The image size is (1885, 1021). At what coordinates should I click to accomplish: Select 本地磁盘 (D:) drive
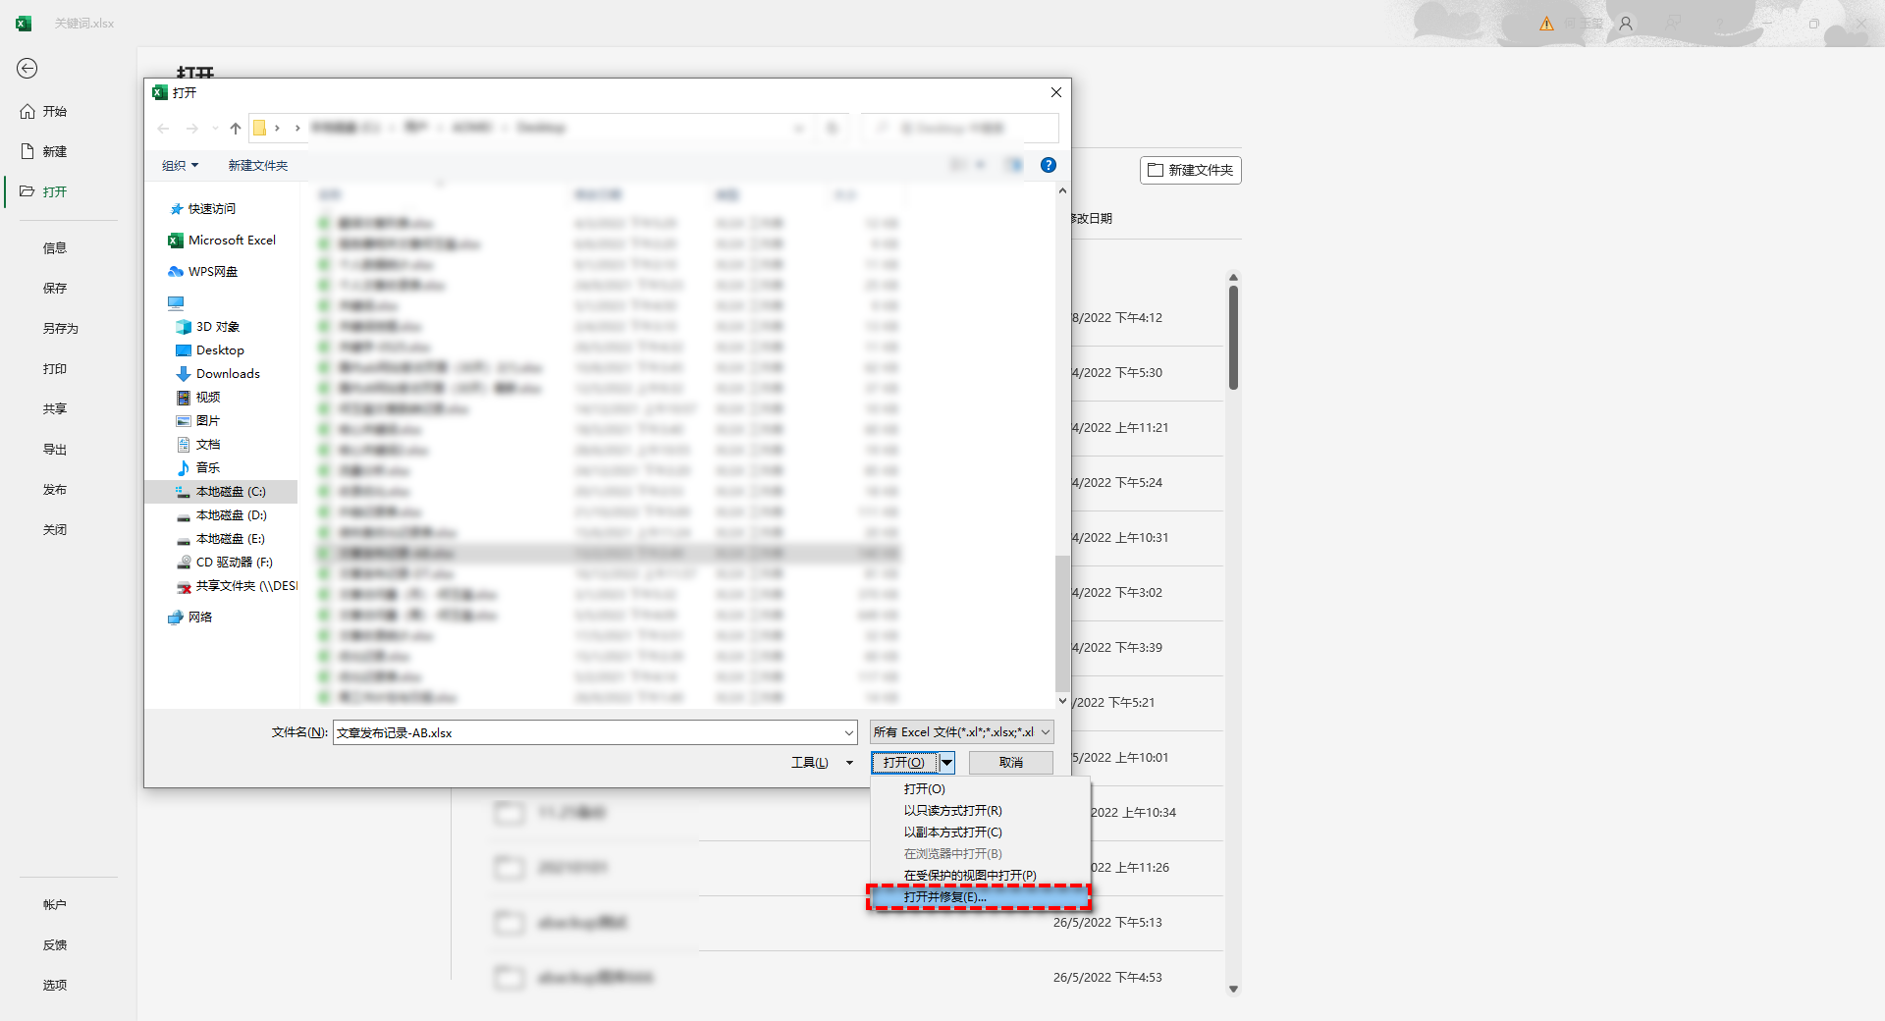coord(231,515)
